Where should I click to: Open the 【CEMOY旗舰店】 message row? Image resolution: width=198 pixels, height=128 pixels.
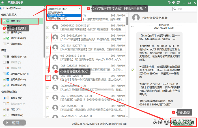[x=86, y=37]
